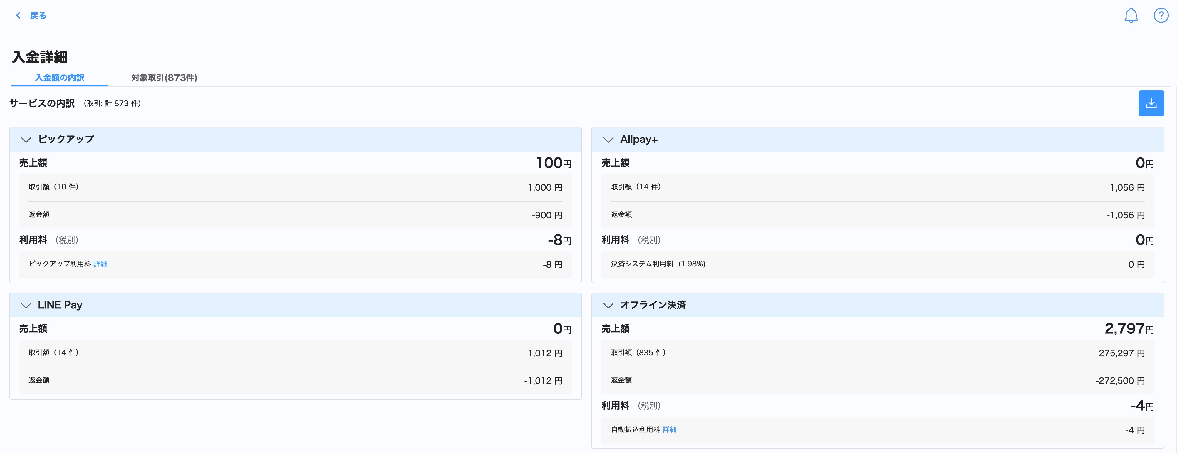1177x453 pixels.
Task: Click the back arrow chevron icon
Action: [x=18, y=16]
